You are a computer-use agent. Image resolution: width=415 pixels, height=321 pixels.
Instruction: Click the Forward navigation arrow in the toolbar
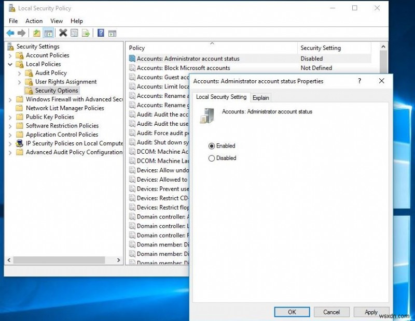22,33
